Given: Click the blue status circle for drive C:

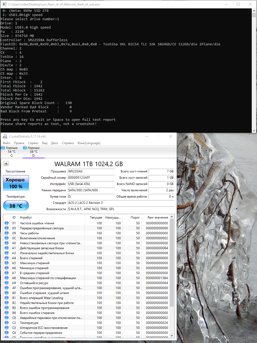Looking at the screenshot, I should (3, 148).
